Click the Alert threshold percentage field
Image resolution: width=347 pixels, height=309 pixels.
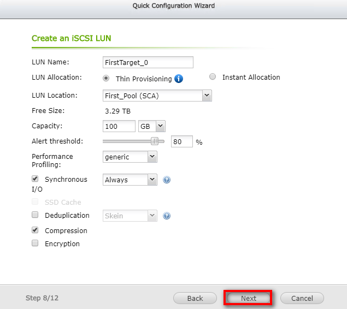click(x=182, y=141)
